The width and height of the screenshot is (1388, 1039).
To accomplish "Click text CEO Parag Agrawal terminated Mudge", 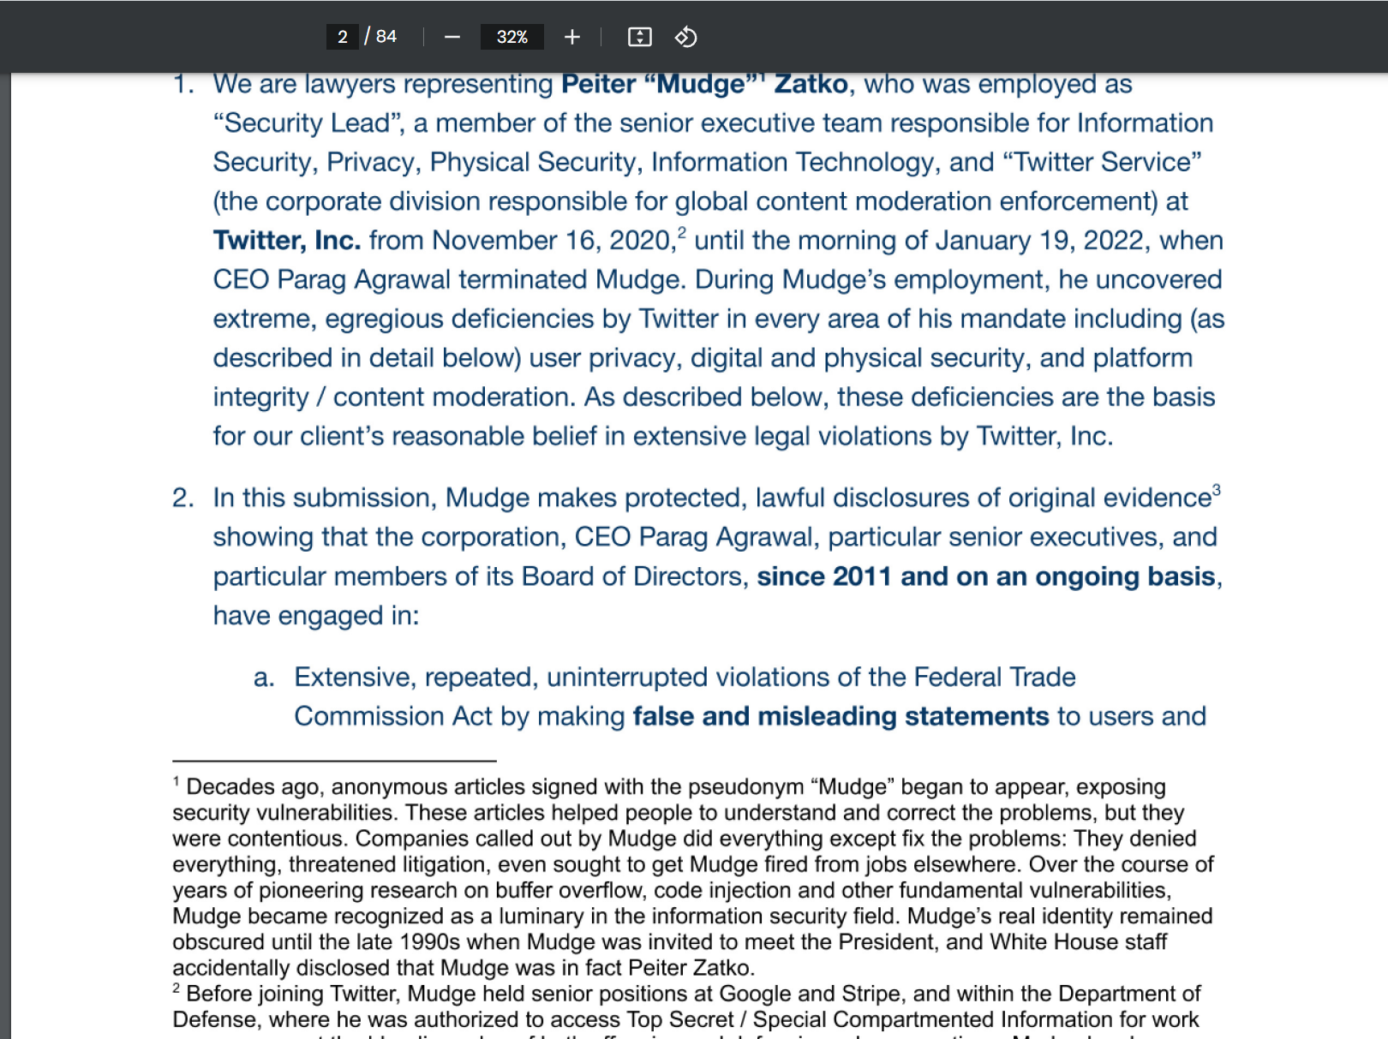I will 450,280.
